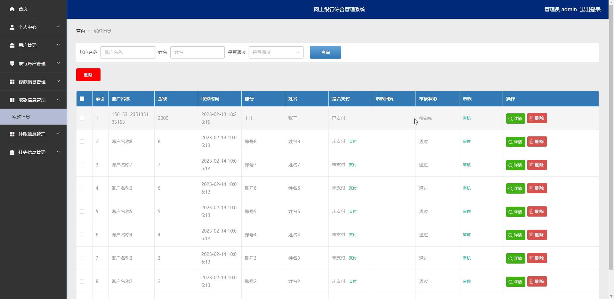Delete the 账户名称6 row

537,188
